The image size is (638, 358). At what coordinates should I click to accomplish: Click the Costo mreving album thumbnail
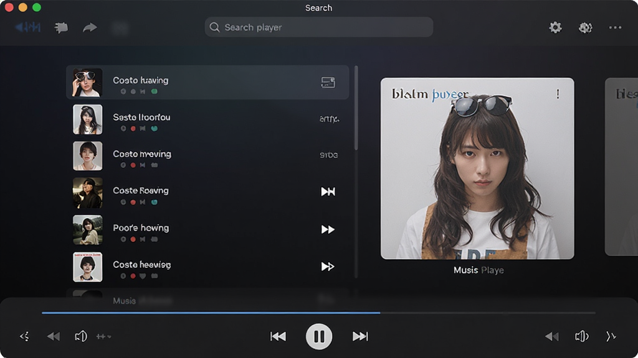(87, 156)
